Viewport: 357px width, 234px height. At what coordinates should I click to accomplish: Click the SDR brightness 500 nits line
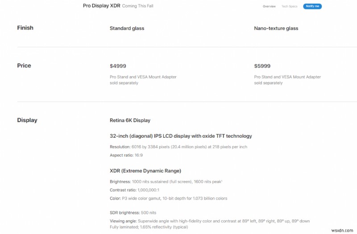coord(133,213)
